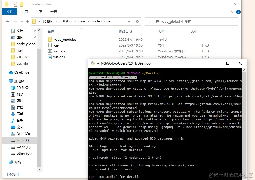Go up one folder level arrow
This screenshot has height=180, width=255.
click(x=28, y=22)
